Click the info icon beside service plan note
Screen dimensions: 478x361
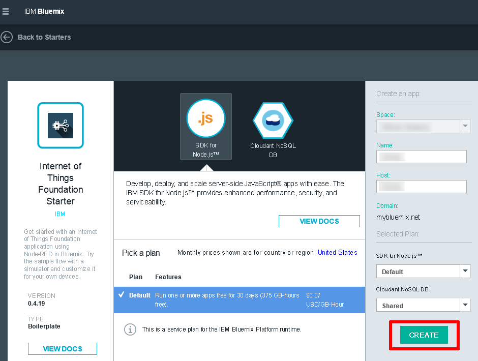pyautogui.click(x=130, y=329)
